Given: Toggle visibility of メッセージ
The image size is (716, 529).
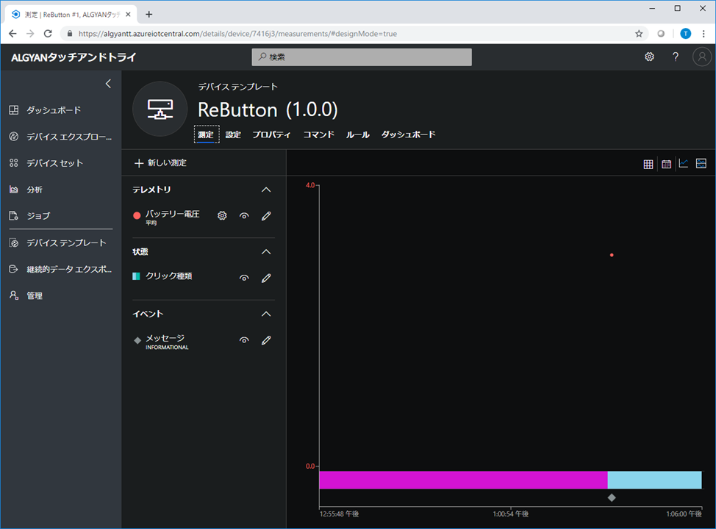Looking at the screenshot, I should click(244, 340).
